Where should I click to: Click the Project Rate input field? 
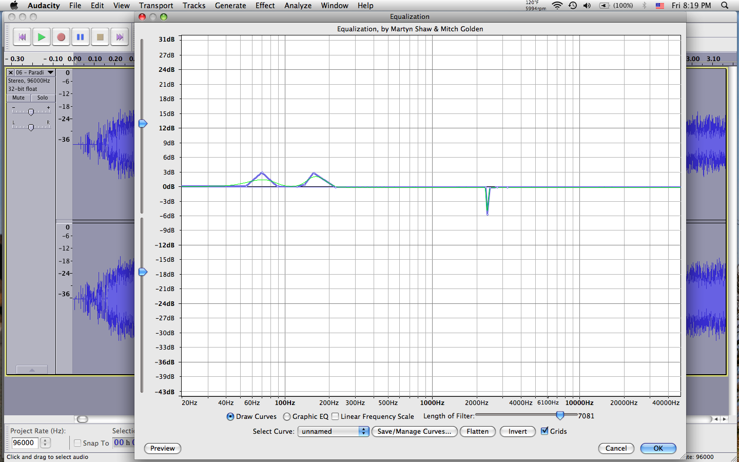click(25, 442)
